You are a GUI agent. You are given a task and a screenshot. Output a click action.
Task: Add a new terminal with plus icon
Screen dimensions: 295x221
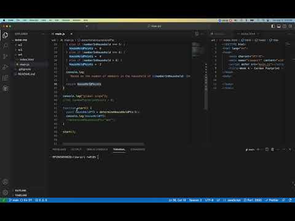coord(258,150)
